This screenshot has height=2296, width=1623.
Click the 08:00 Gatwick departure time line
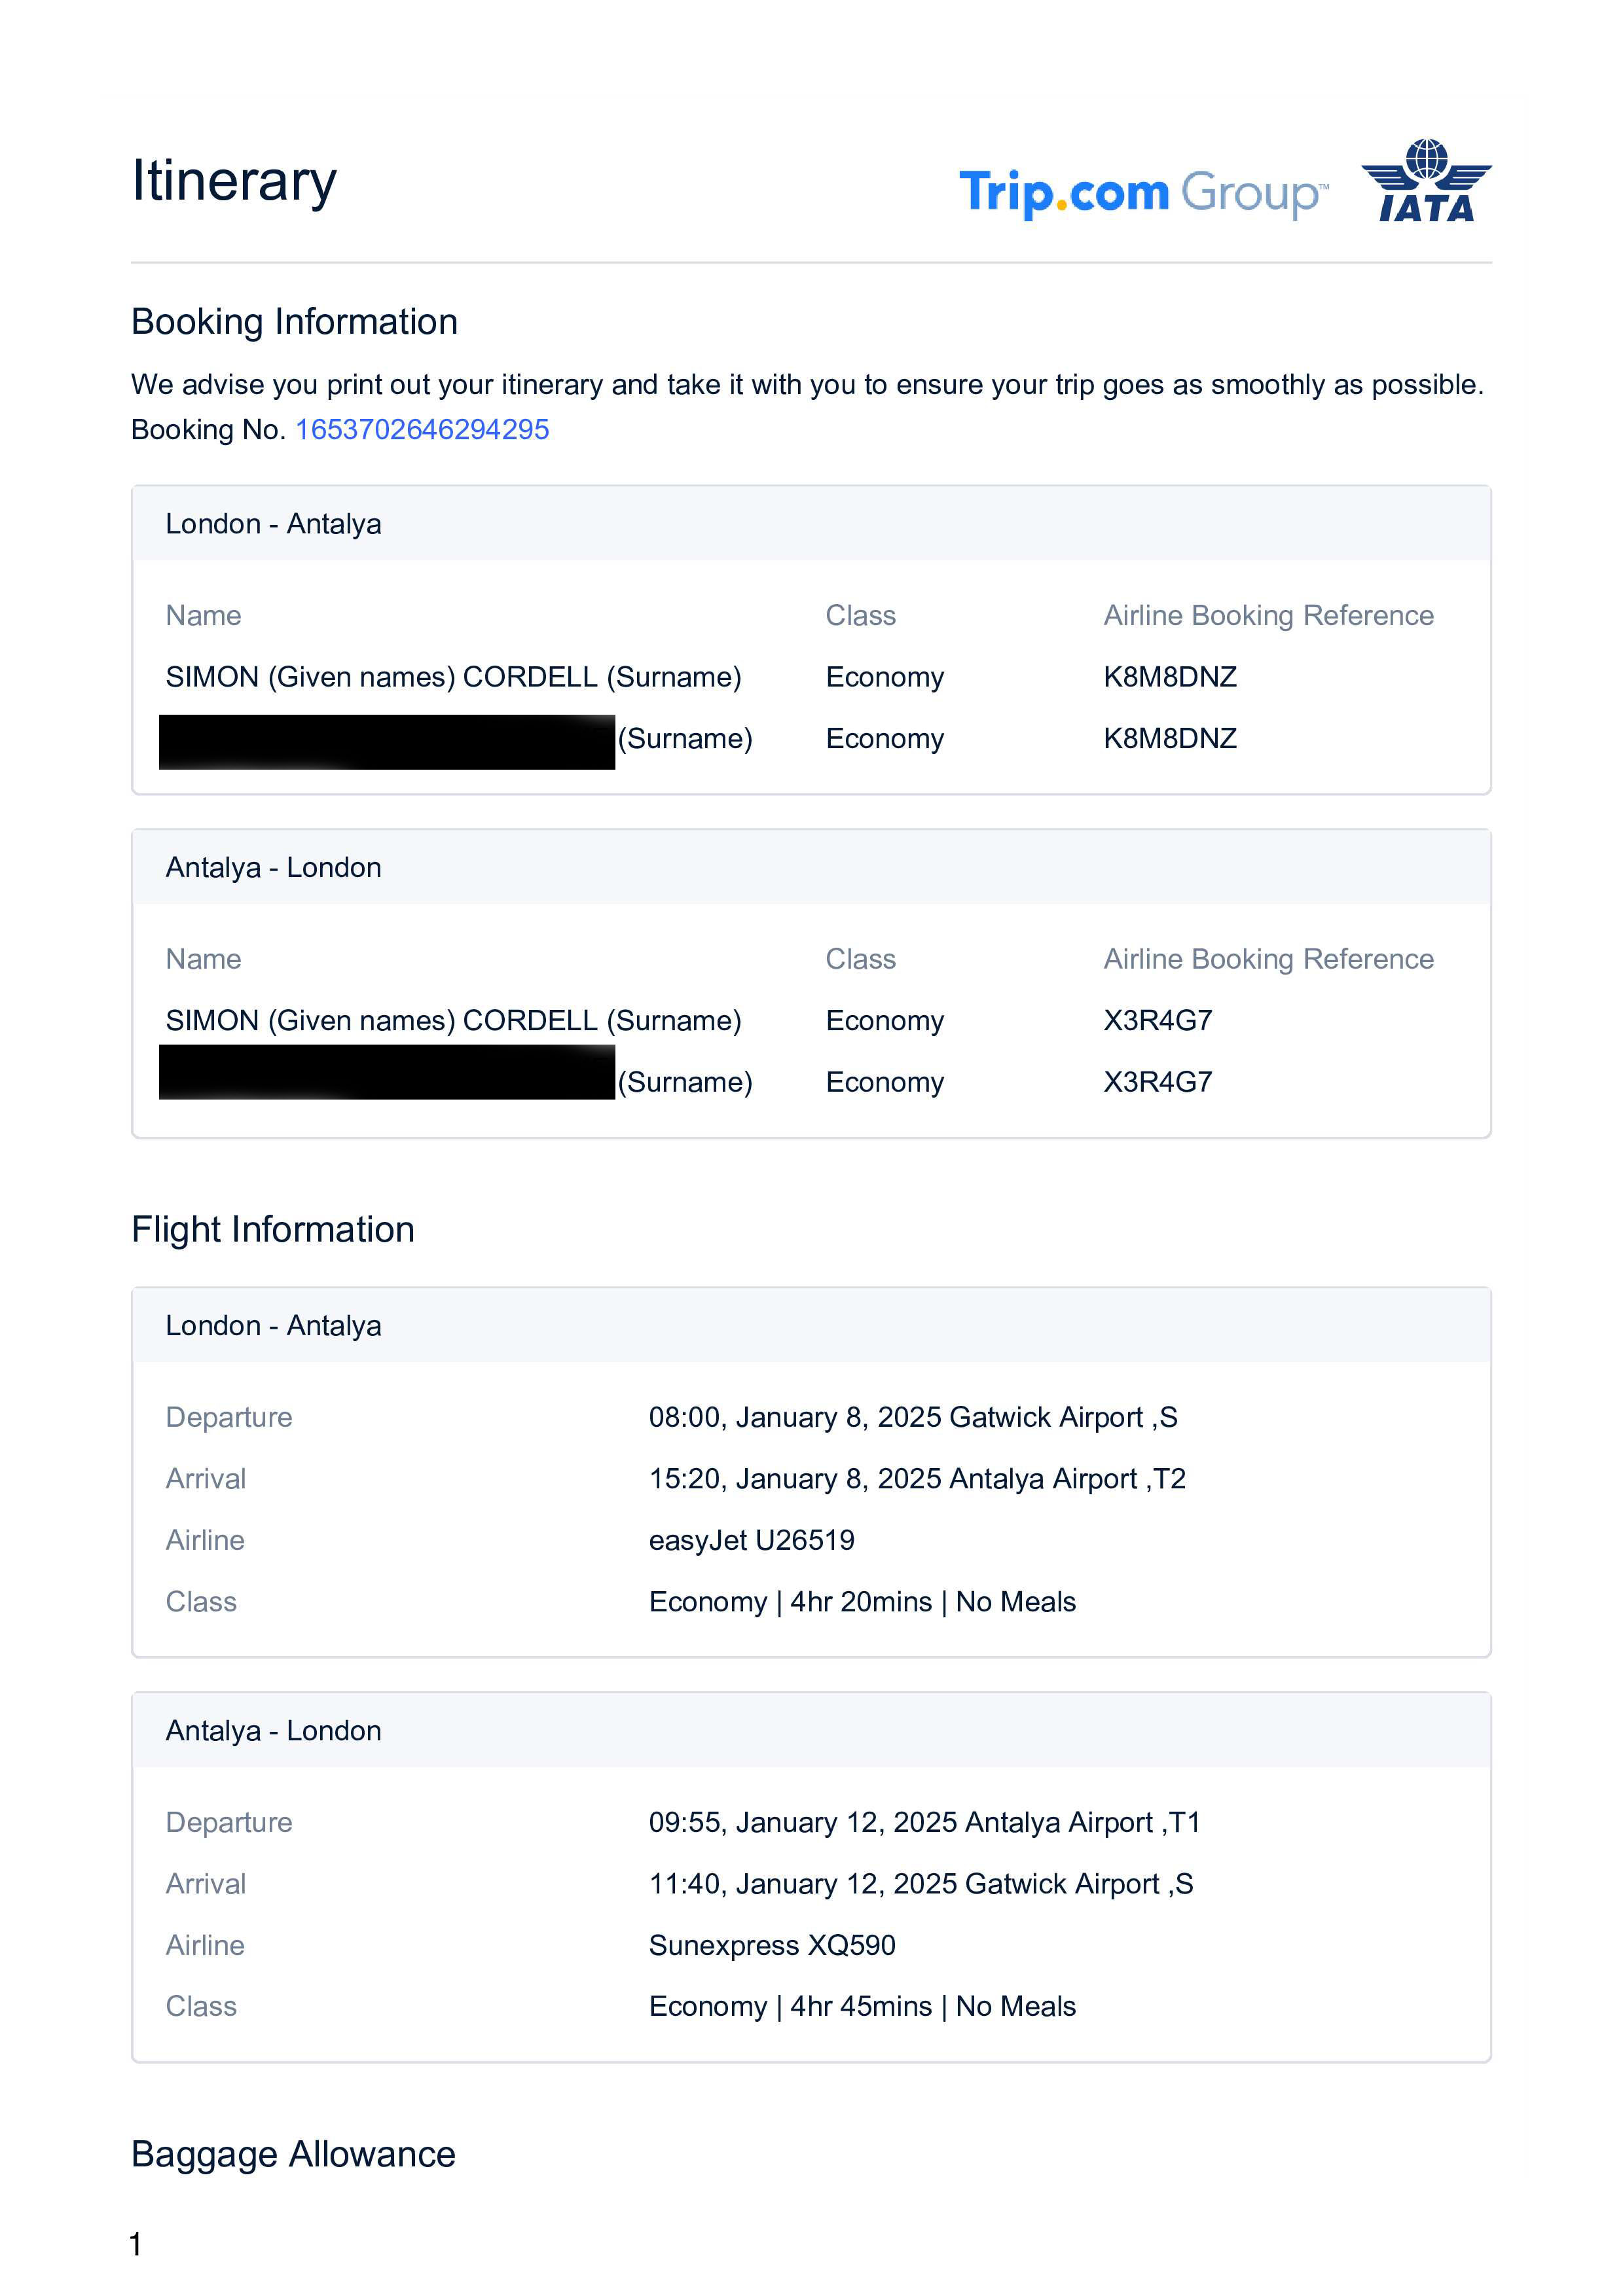[913, 1417]
